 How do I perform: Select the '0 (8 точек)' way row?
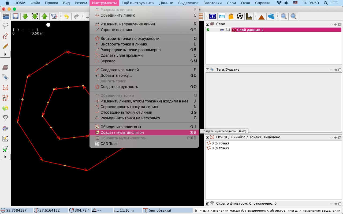pos(274,148)
